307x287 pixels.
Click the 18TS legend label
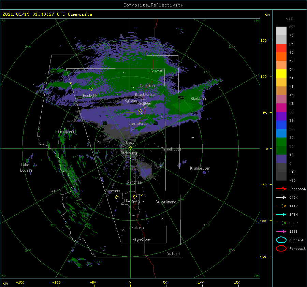[293, 232]
